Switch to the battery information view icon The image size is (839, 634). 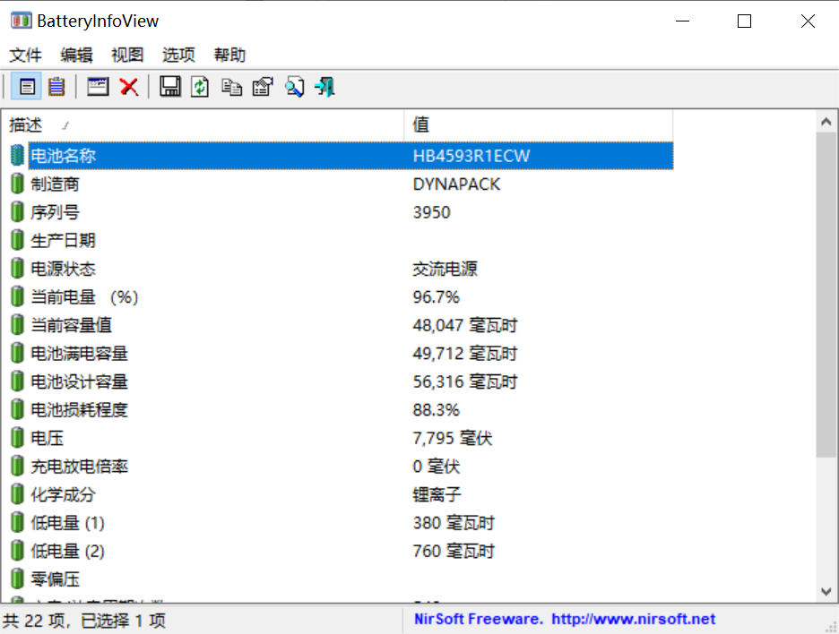coord(27,87)
